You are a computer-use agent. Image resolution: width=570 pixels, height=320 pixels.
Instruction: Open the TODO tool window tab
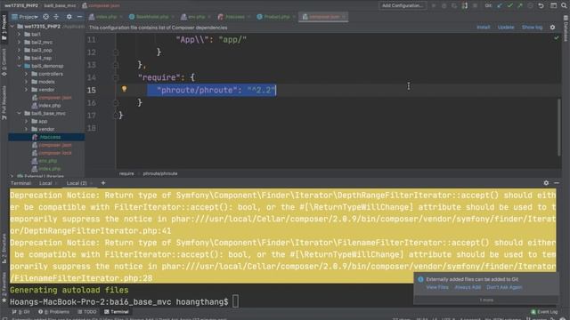click(87, 312)
